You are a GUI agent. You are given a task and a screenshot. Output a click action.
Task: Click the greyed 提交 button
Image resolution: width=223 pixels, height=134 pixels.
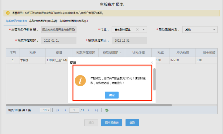[91, 123]
